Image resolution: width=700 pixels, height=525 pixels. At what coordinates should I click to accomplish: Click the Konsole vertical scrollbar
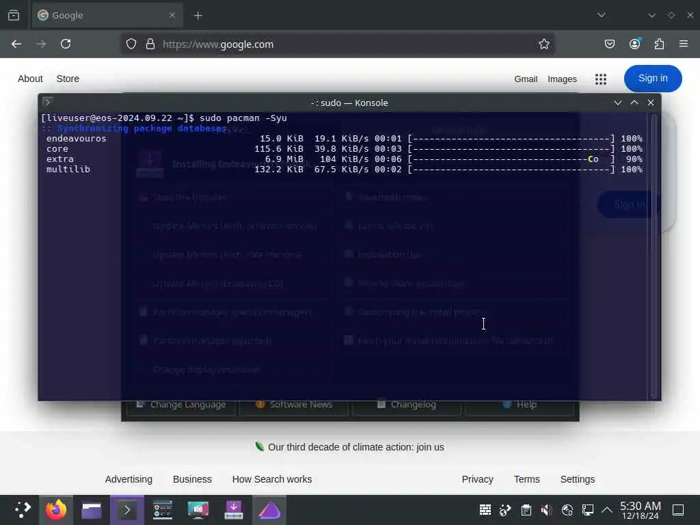[x=654, y=256]
